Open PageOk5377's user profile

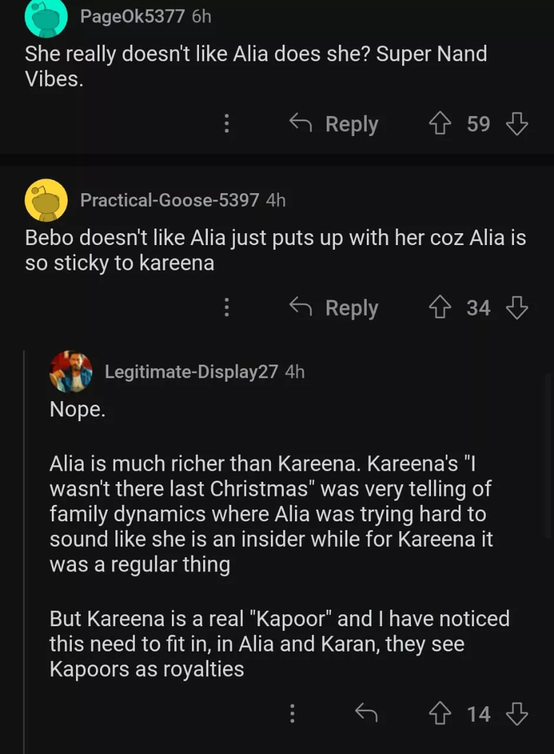[x=132, y=16]
